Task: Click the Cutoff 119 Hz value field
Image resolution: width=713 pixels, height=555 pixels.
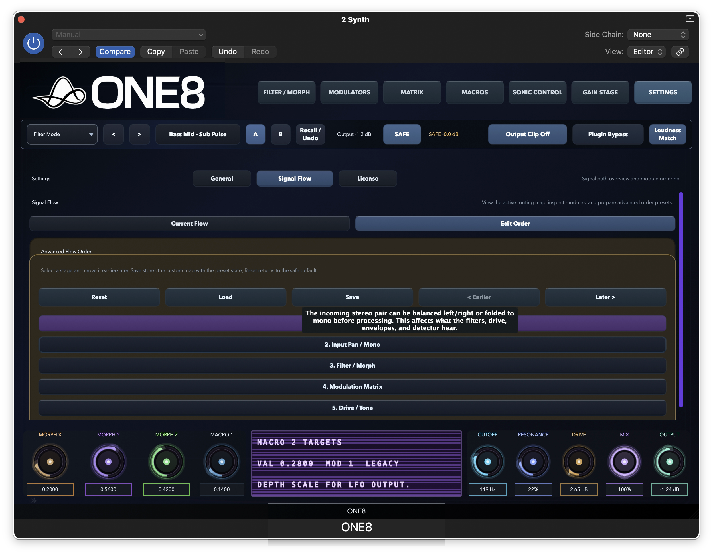Action: tap(487, 489)
